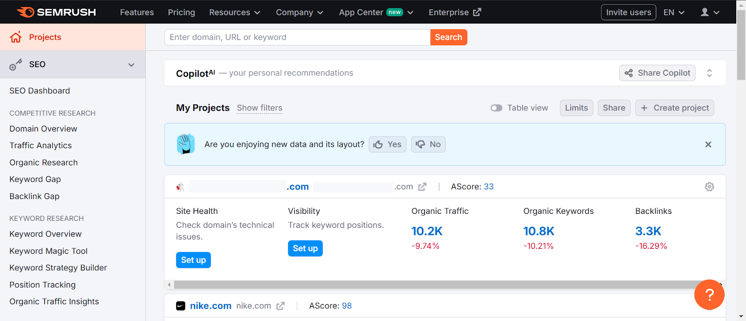Viewport: 746px width, 321px height.
Task: Open Position Tracking in sidebar
Action: coord(42,285)
